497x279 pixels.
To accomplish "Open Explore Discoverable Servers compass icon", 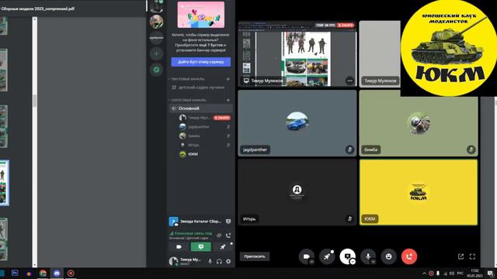I will click(x=156, y=70).
